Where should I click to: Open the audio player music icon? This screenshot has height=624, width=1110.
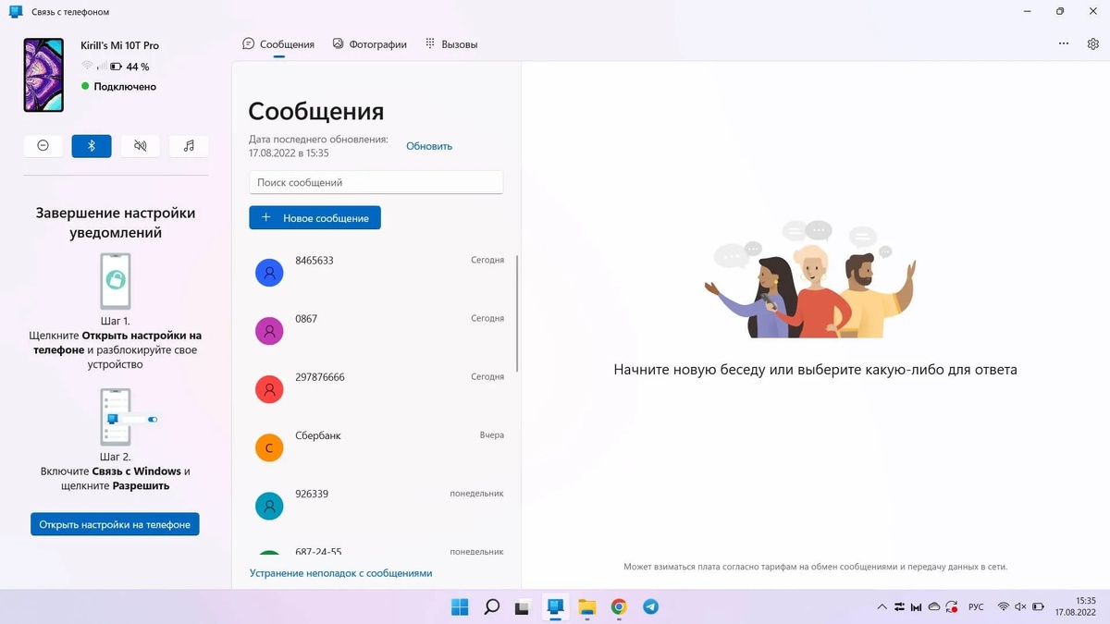189,145
